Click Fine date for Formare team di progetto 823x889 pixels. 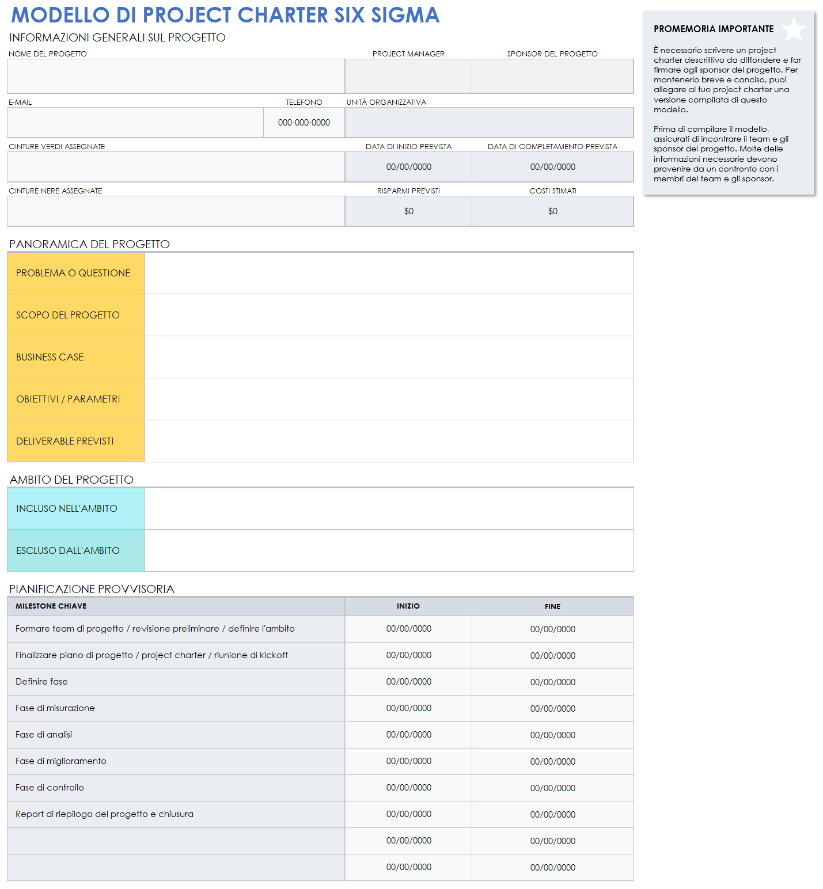tap(553, 629)
